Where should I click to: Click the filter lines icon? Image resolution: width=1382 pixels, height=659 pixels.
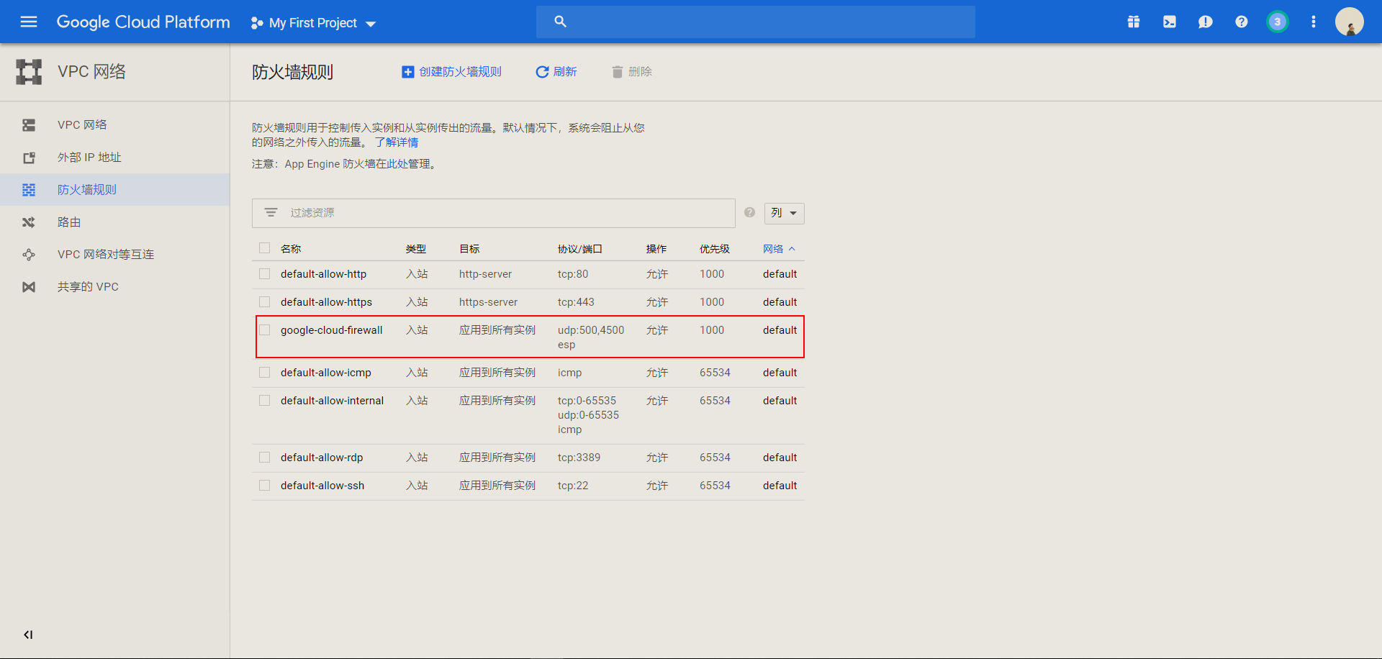click(271, 212)
